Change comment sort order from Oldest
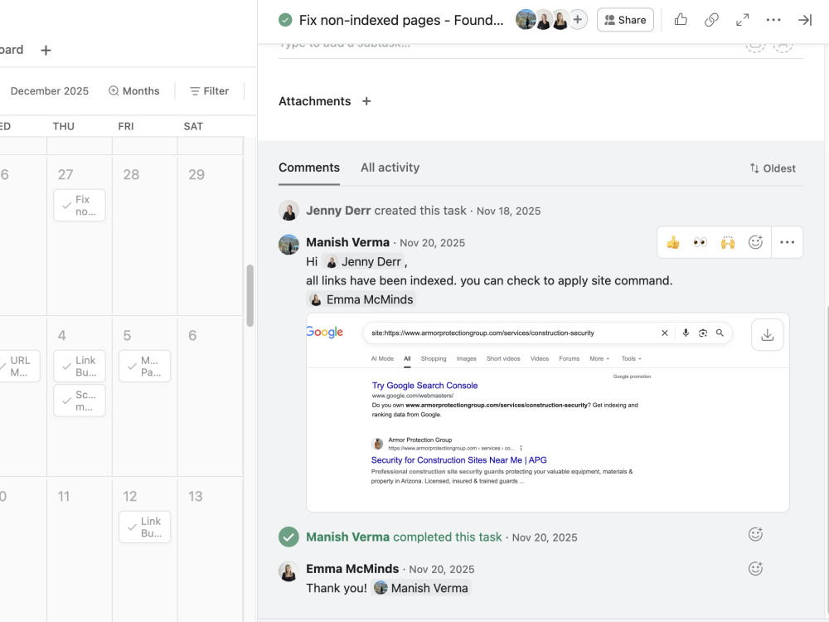Screen dimensions: 829x622 coord(773,168)
